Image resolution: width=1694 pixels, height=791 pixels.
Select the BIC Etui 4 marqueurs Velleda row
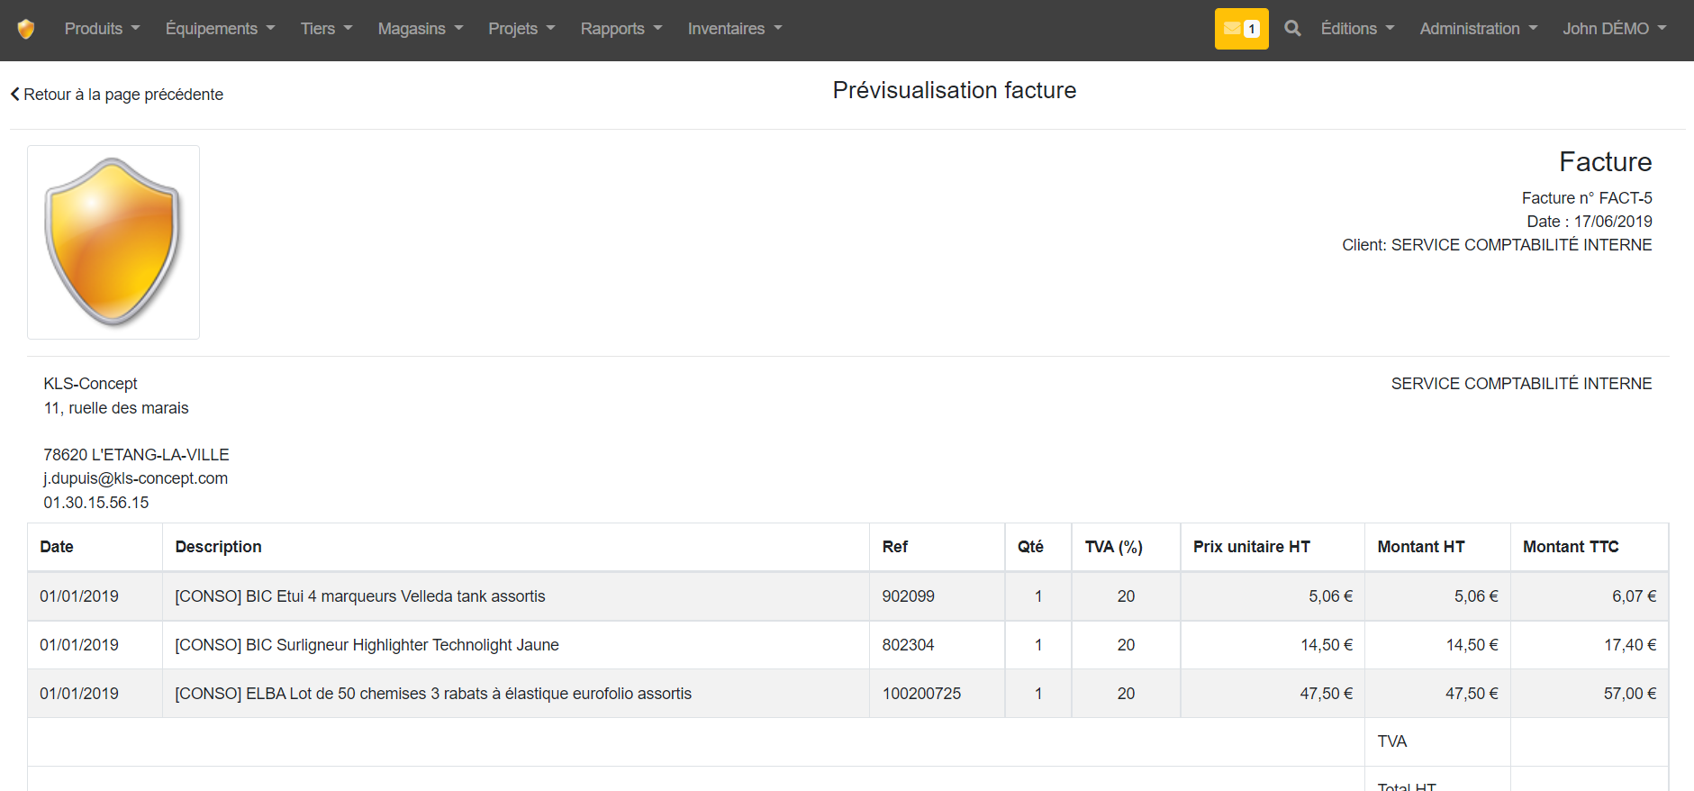pos(847,596)
